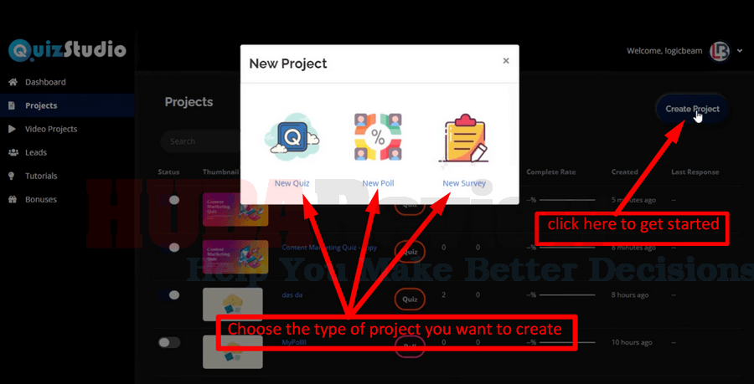Click the Video Projects play icon

coord(13,129)
